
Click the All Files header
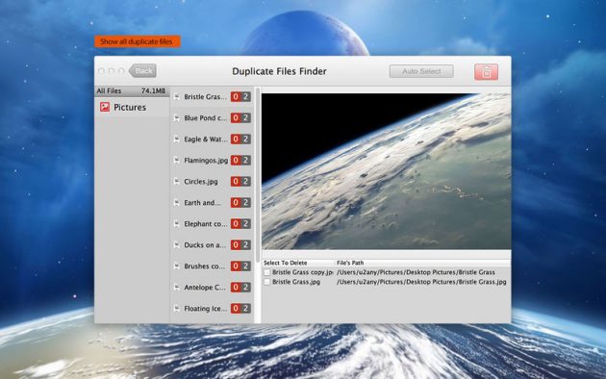(132, 90)
